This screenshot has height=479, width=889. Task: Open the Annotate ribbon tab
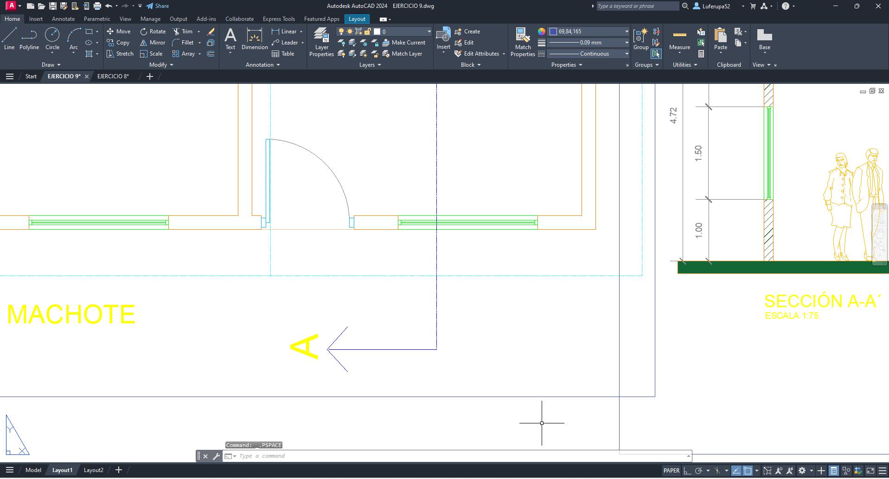[x=63, y=19]
